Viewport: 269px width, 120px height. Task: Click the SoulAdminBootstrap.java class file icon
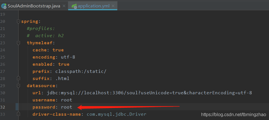click(4, 6)
